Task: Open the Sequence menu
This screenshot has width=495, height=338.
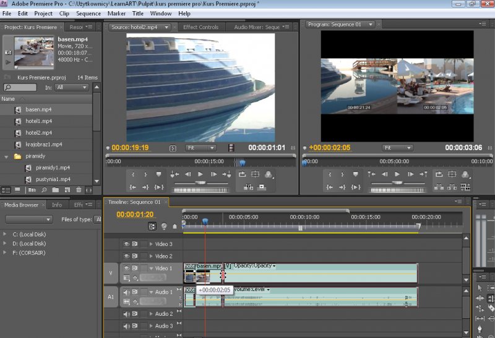Action: click(88, 13)
